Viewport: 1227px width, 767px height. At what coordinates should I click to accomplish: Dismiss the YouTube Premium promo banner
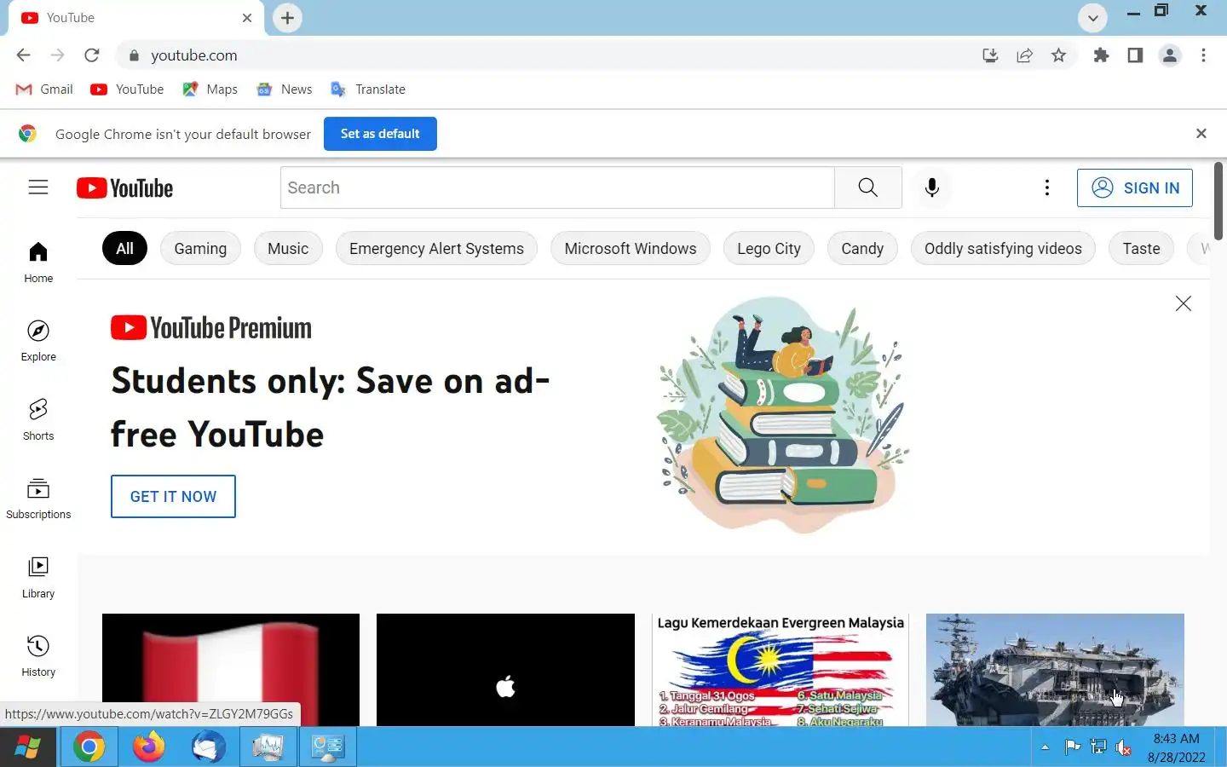pyautogui.click(x=1184, y=303)
